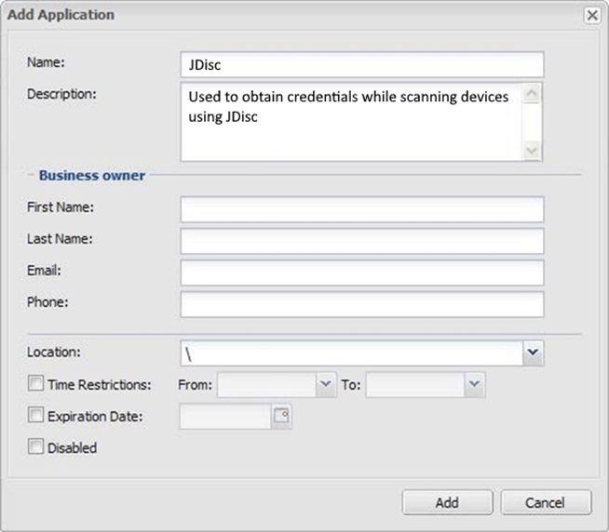Click the Location combo box text area
Viewport: 609px width, 532px height.
[351, 353]
